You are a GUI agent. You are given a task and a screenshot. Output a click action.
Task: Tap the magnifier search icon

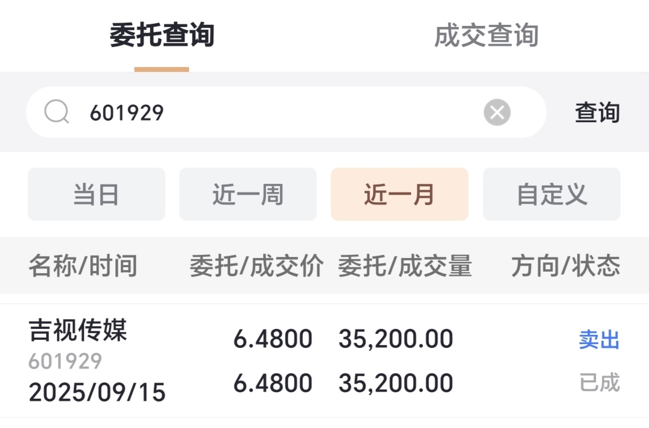point(56,113)
